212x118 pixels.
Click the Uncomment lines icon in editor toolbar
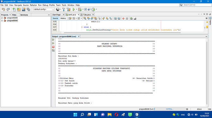tap(135, 19)
